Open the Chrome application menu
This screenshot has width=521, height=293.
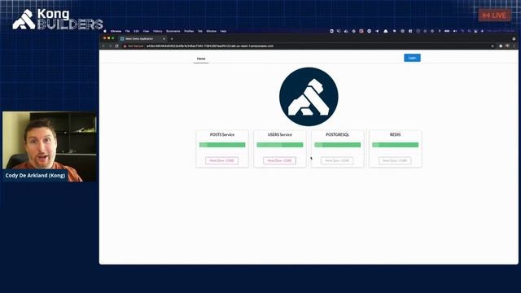pos(116,31)
